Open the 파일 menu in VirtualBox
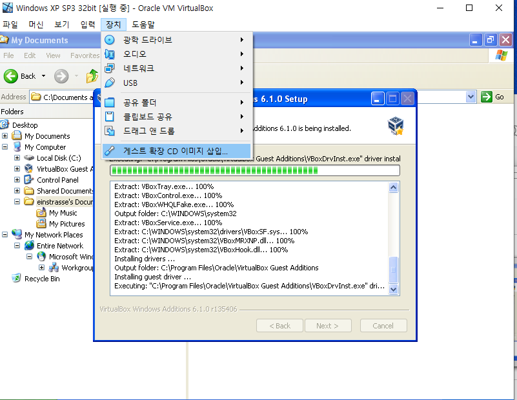Viewport: 517px width, 400px height. [10, 25]
